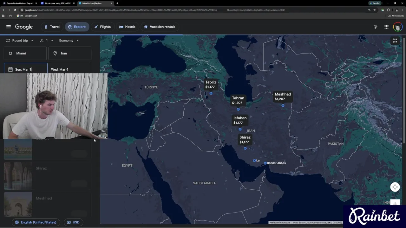Click the Lar airport marker on map
406x228 pixels.
coord(254,161)
